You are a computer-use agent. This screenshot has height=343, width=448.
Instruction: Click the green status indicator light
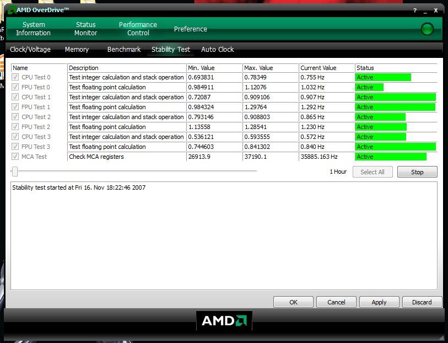click(427, 29)
